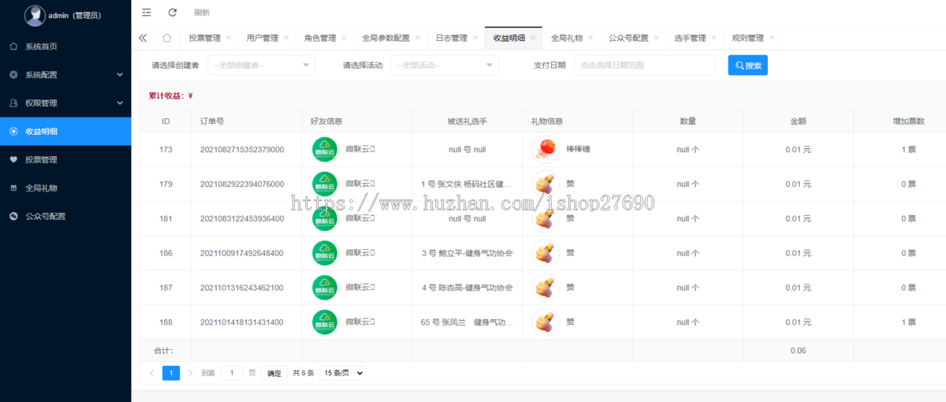946x402 pixels.
Task: Open 投票管理 in the sidebar
Action: pos(65,160)
